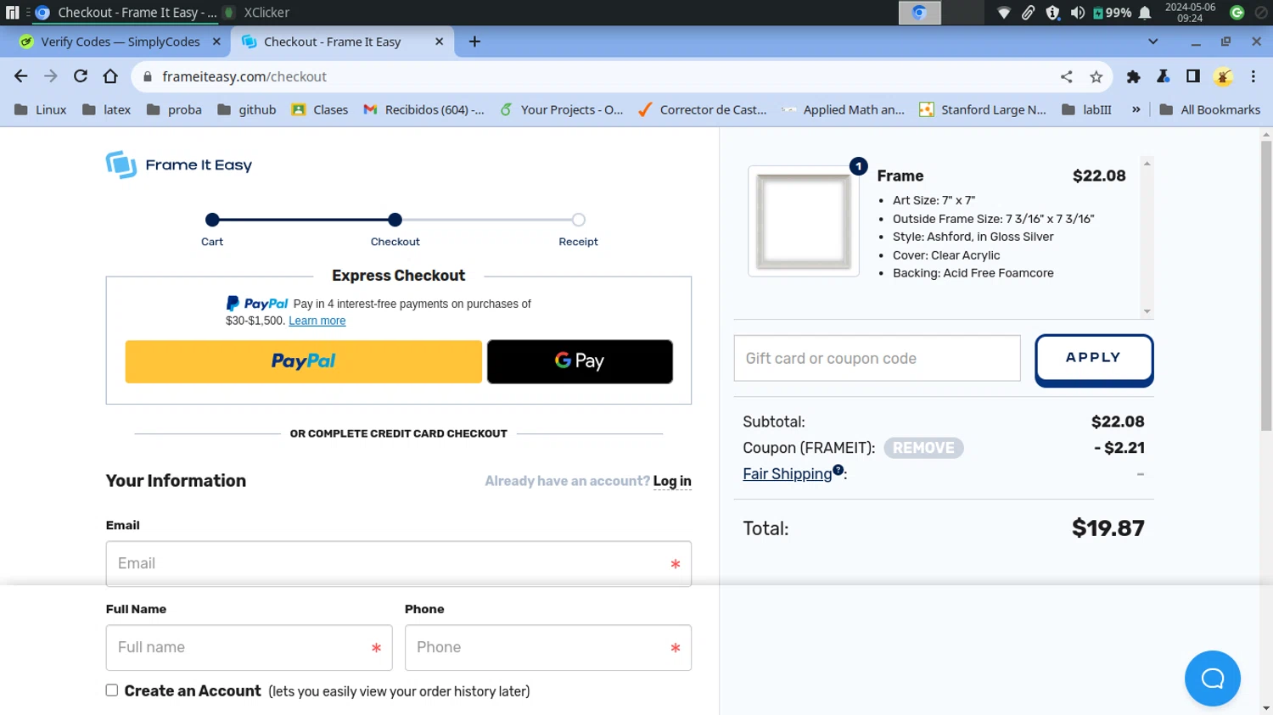
Task: Click the Checkout progress step marker
Action: click(395, 220)
